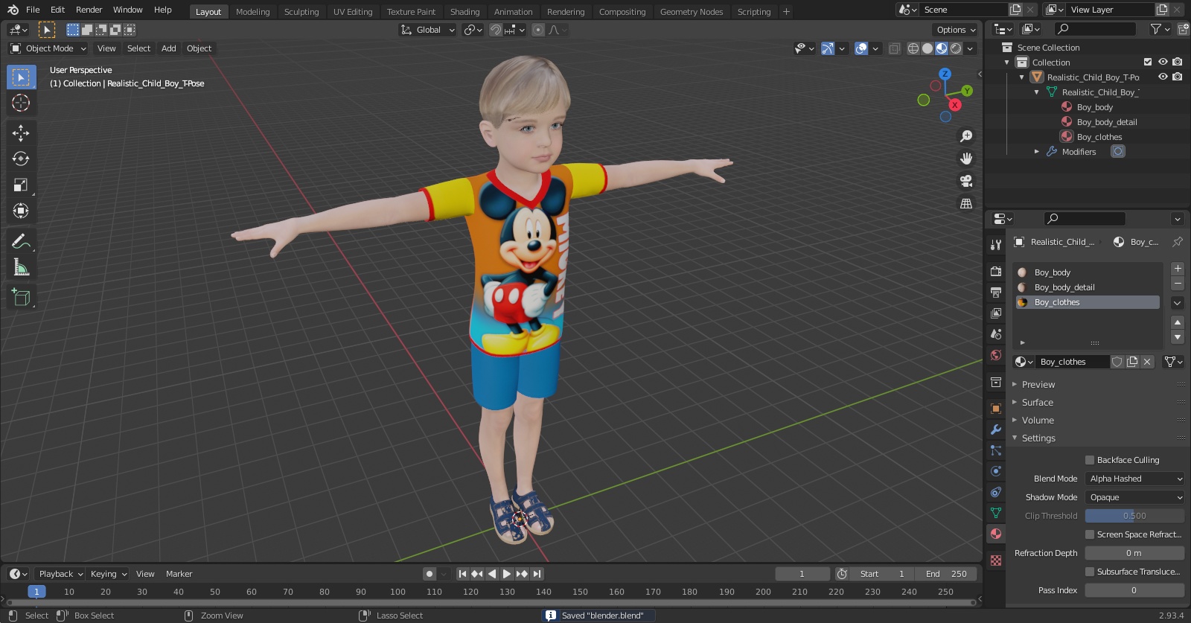The width and height of the screenshot is (1191, 623).
Task: Activate the Transform tool
Action: (21, 211)
